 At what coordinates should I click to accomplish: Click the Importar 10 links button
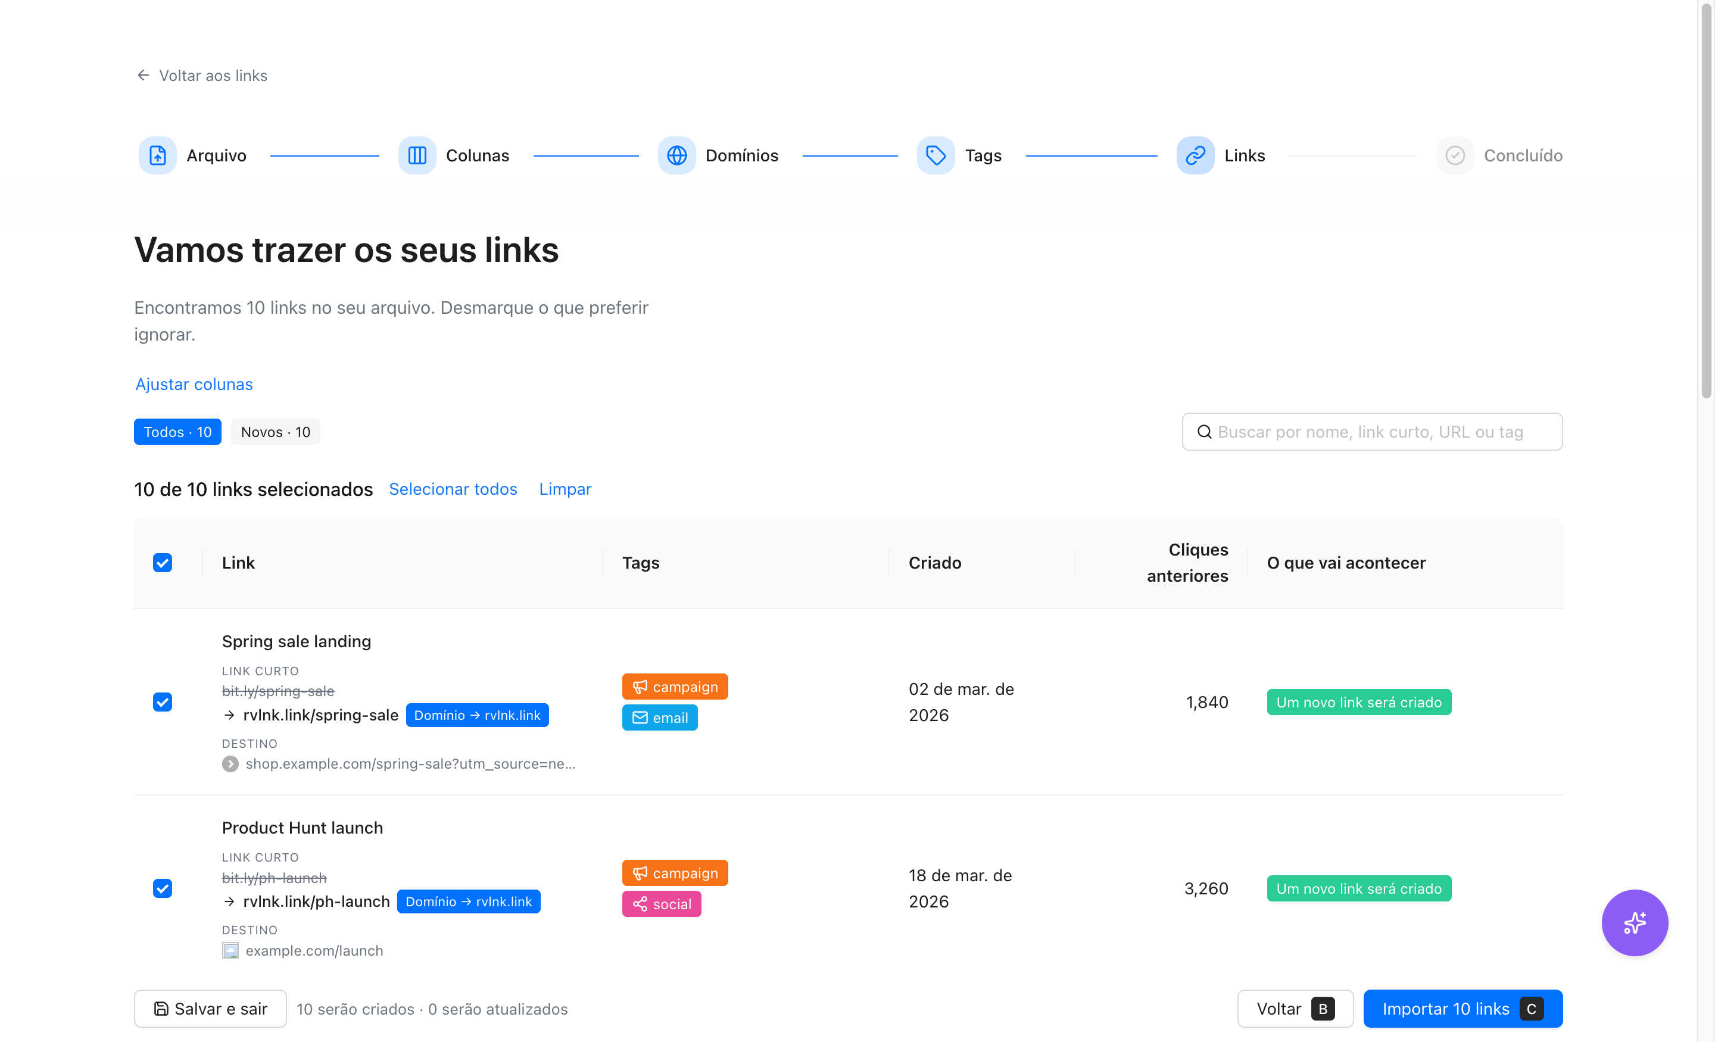(x=1463, y=1009)
